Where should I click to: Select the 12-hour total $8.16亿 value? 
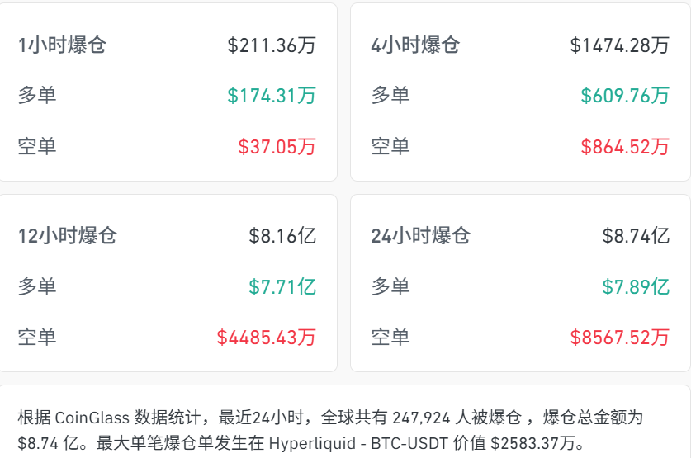point(282,236)
